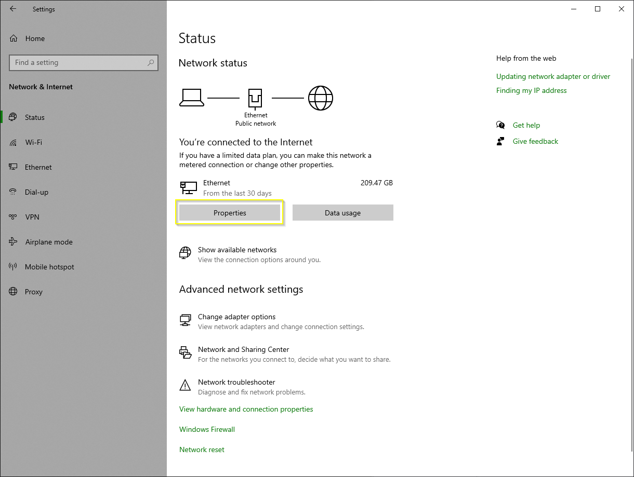Image resolution: width=634 pixels, height=477 pixels.
Task: Click the Network troubleshooter warning icon
Action: click(x=185, y=385)
